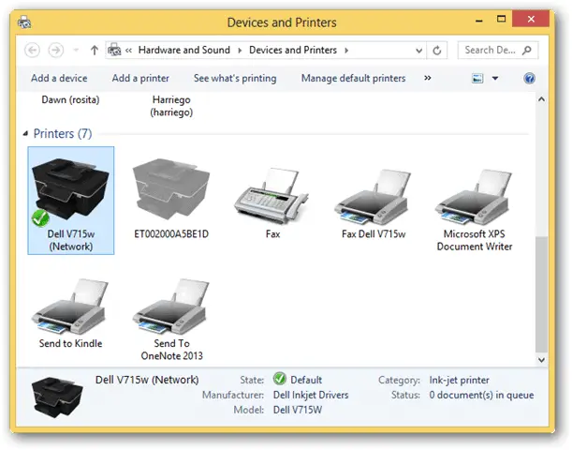The height and width of the screenshot is (450, 572).
Task: Click the Refresh button in address bar
Action: tap(436, 51)
